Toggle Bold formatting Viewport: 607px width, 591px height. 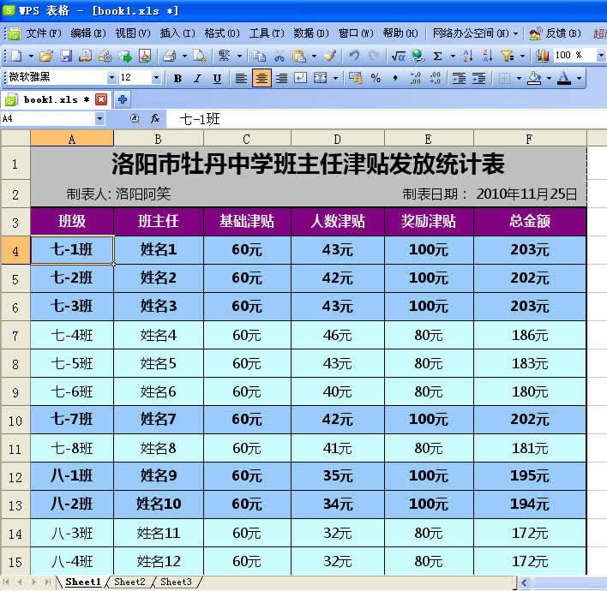(x=177, y=78)
